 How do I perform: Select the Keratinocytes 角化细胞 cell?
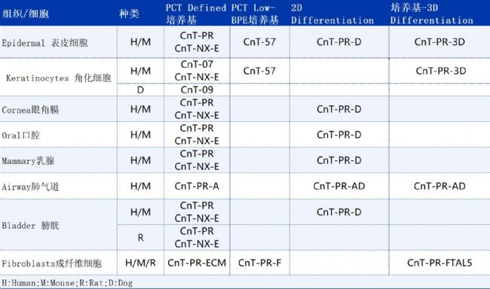click(x=59, y=78)
